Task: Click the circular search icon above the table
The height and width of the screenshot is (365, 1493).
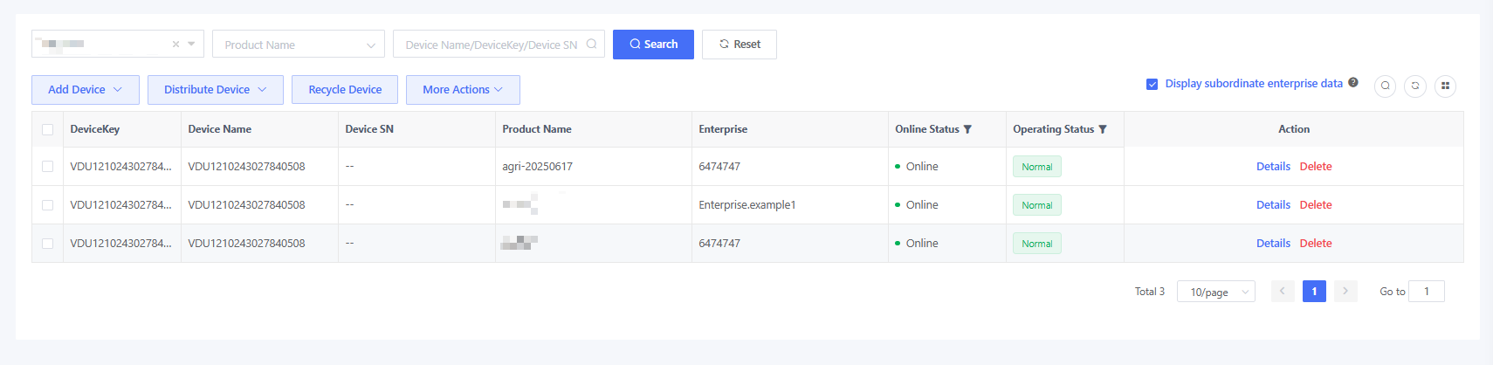Action: click(x=1385, y=86)
